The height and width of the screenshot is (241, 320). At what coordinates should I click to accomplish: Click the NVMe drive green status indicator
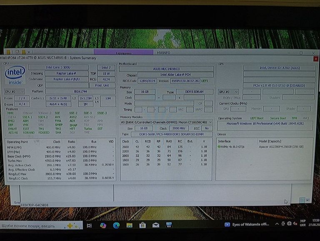coord(219,147)
